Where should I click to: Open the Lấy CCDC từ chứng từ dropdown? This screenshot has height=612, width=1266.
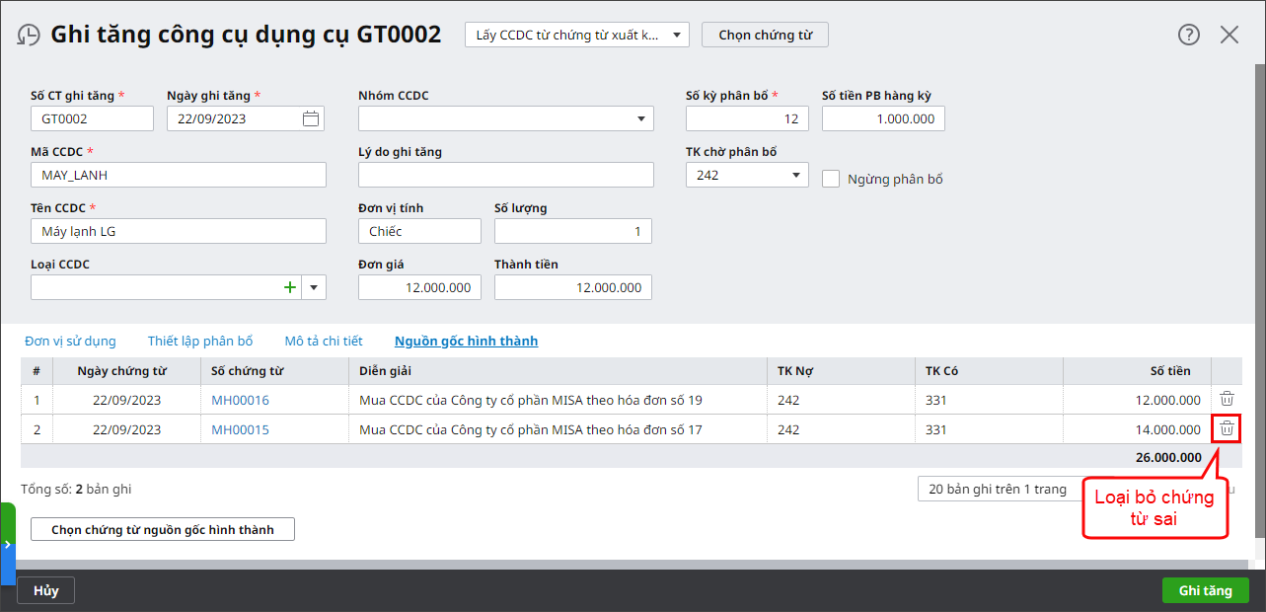click(676, 36)
